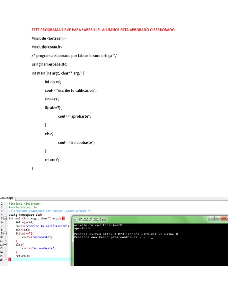The width and height of the screenshot is (228, 305).
Task: Click line number 15 in the editor gutter
Action: [1, 256]
